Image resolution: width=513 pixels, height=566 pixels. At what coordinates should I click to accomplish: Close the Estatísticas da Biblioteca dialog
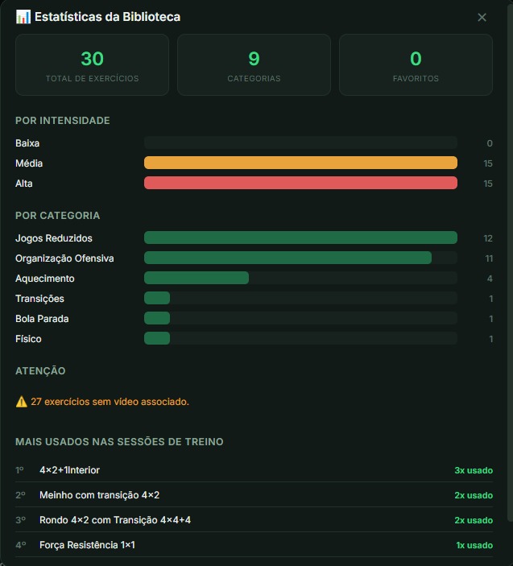(482, 18)
